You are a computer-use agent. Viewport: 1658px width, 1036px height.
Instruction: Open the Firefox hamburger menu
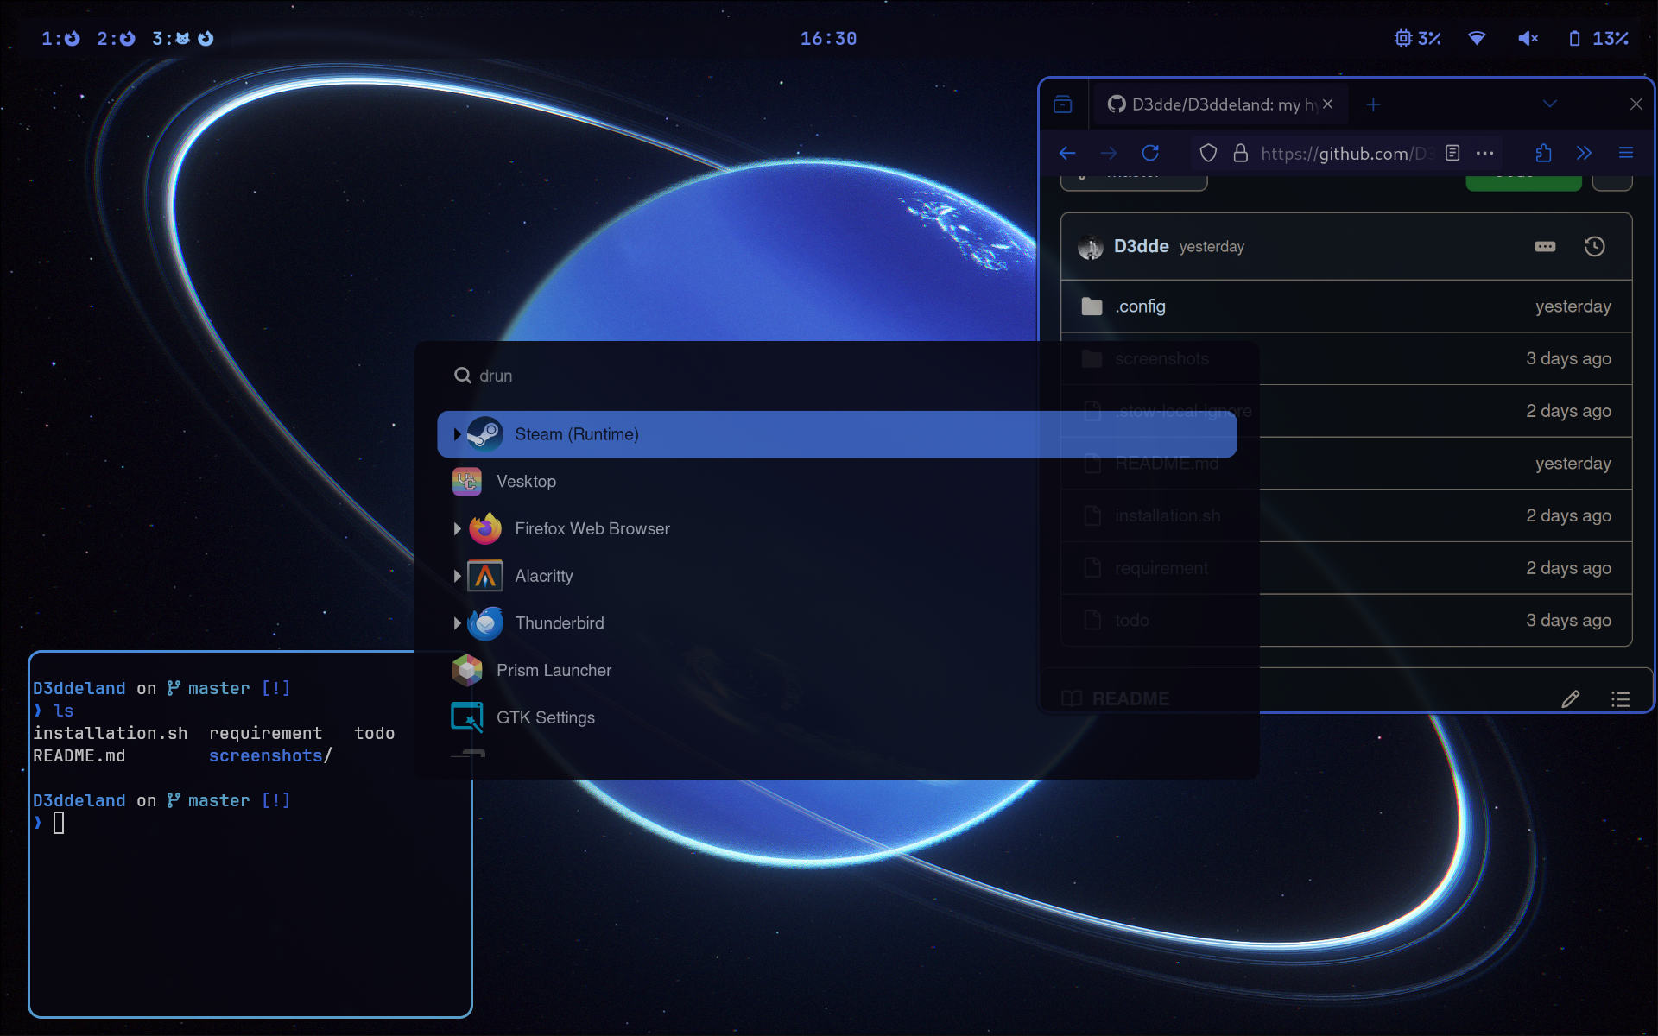click(1626, 154)
